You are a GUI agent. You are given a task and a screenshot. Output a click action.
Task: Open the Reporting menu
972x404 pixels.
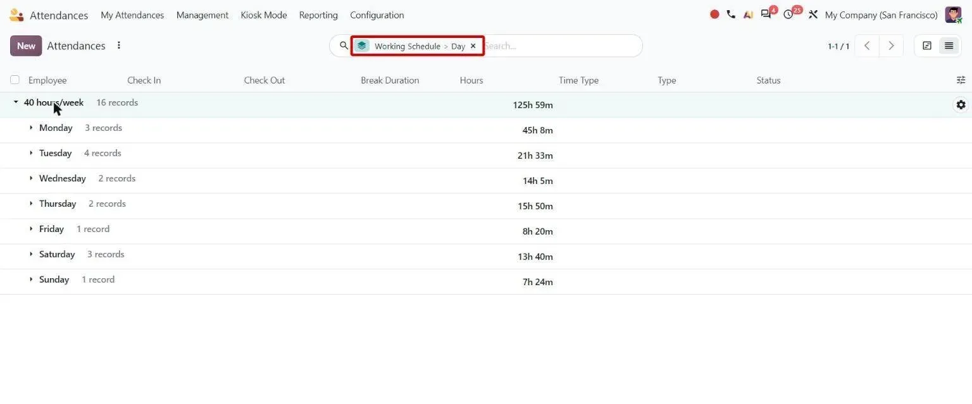point(318,15)
